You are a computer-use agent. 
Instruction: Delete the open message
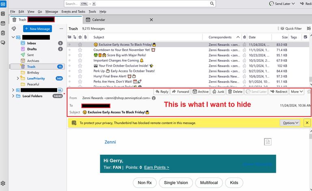[235, 91]
